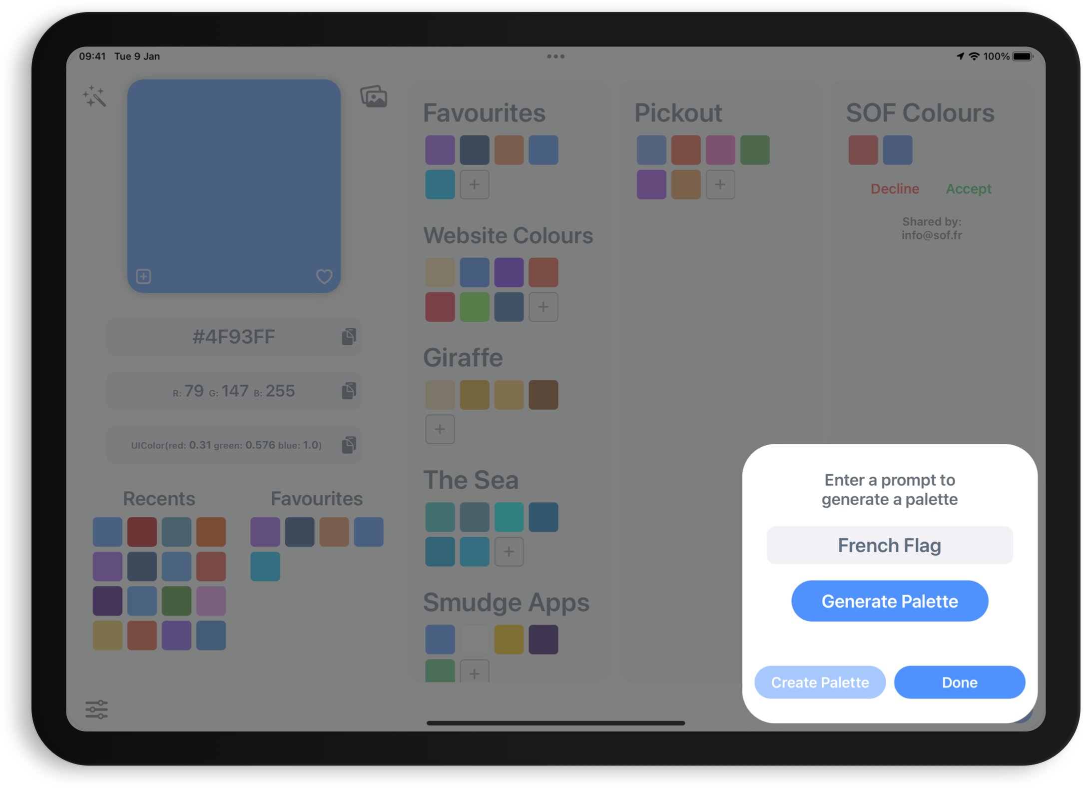Select the teal swatch in Favourites palette
Image resolution: width=1084 pixels, height=789 pixels.
440,184
